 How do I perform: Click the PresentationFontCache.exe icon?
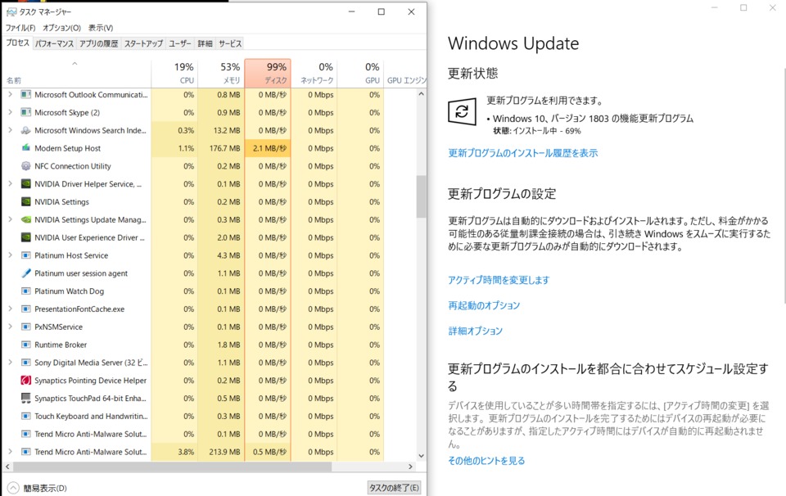click(26, 309)
